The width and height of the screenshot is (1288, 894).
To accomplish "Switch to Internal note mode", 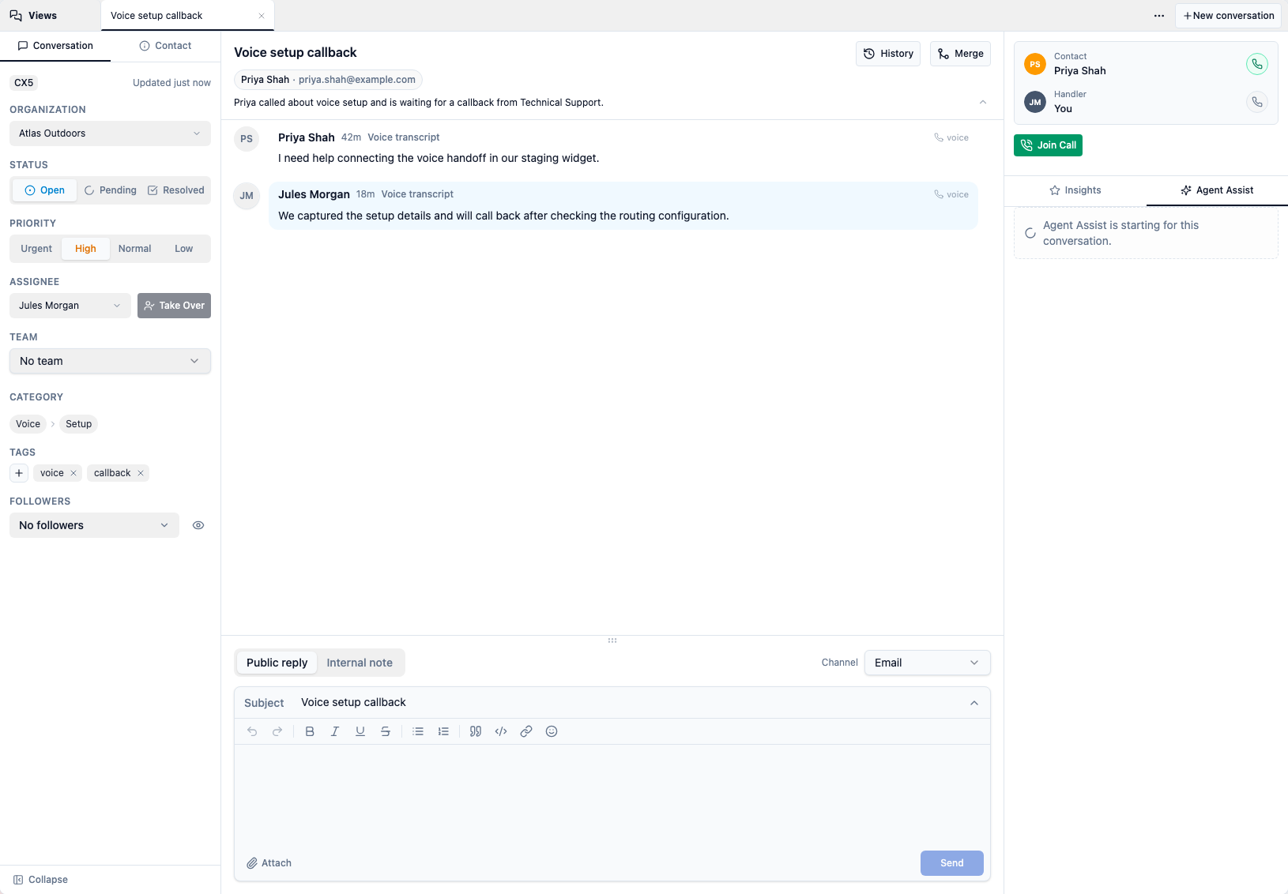I will click(x=360, y=663).
